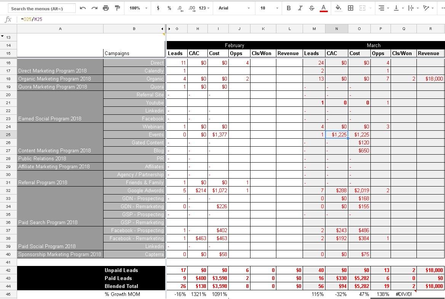Screen dimensions: 445x299
Task: Click the Campaigns header cell
Action: pos(134,53)
